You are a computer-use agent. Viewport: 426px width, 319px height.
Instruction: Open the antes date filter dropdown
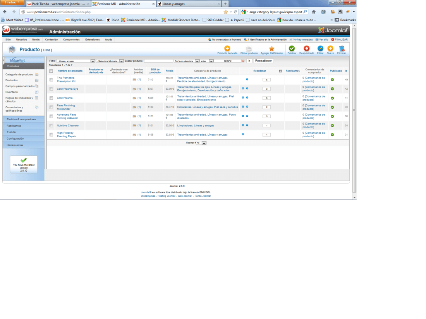207,61
